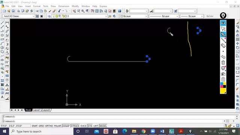Open the ByLayer linetype dropdown
This screenshot has width=240, height=135.
coord(164,16)
